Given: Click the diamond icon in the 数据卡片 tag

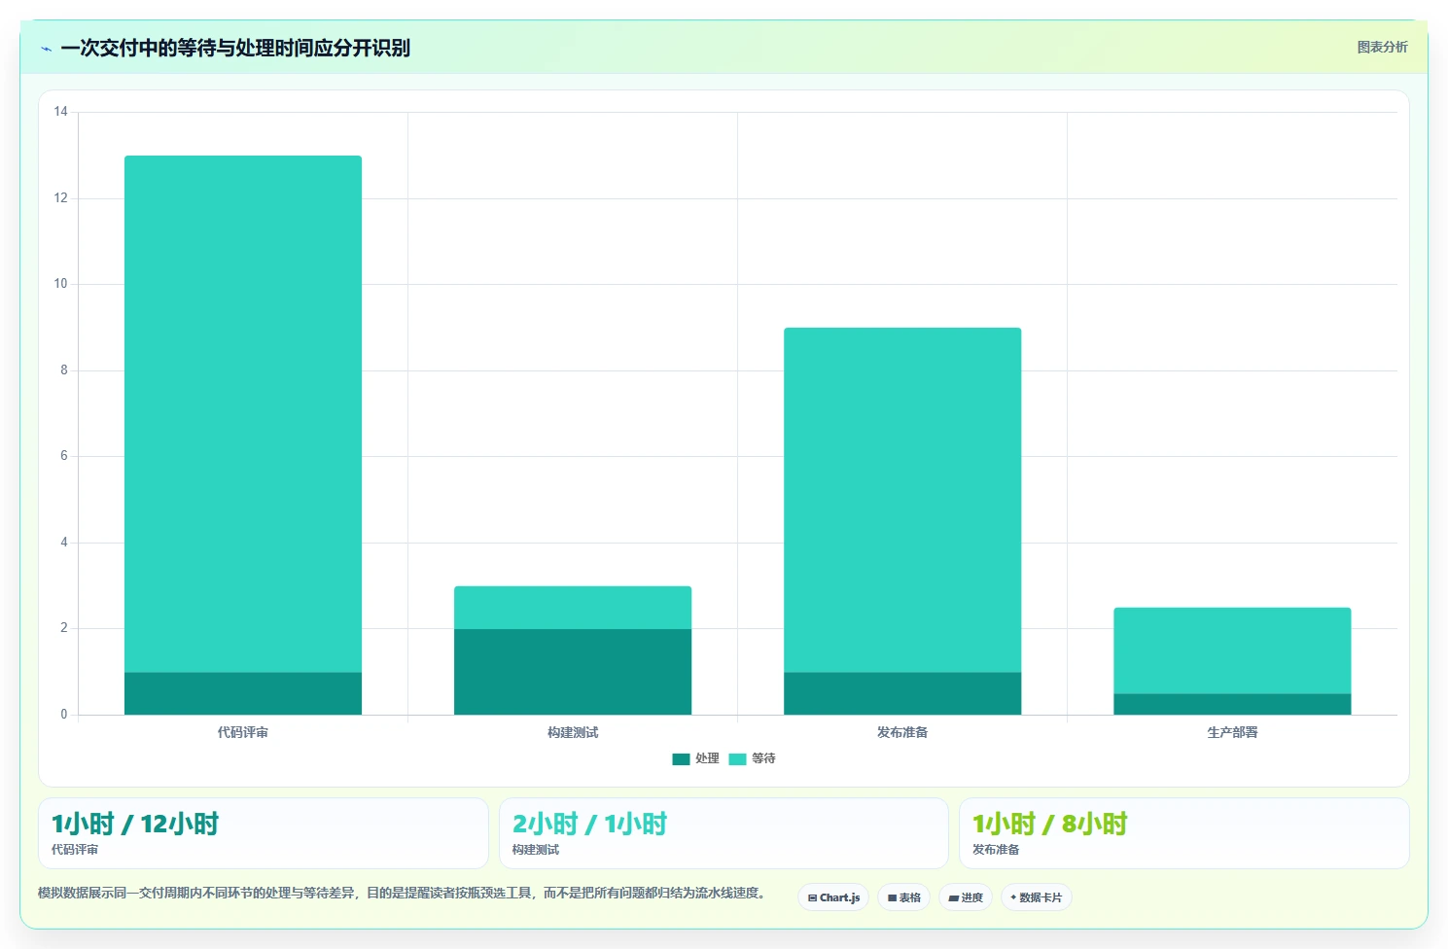Looking at the screenshot, I should [1013, 897].
